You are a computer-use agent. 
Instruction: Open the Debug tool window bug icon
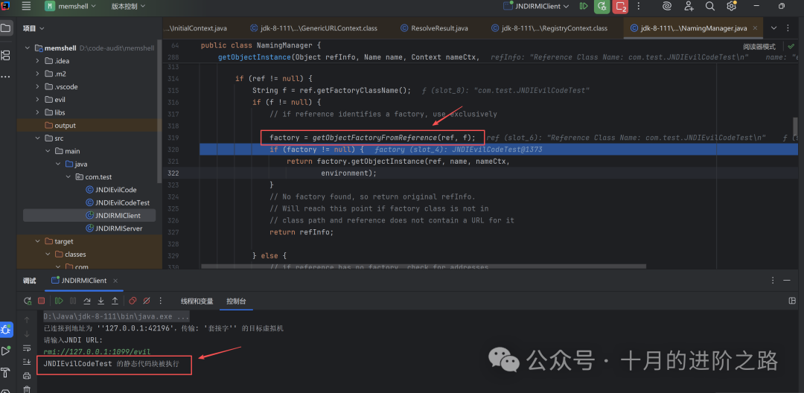tap(6, 329)
